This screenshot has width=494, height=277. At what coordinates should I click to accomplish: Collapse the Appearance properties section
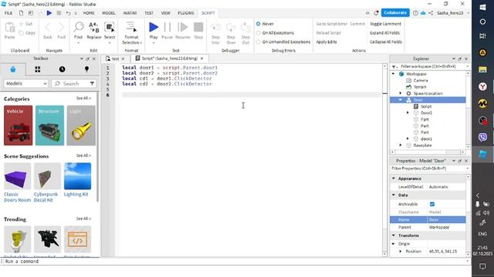coord(393,179)
